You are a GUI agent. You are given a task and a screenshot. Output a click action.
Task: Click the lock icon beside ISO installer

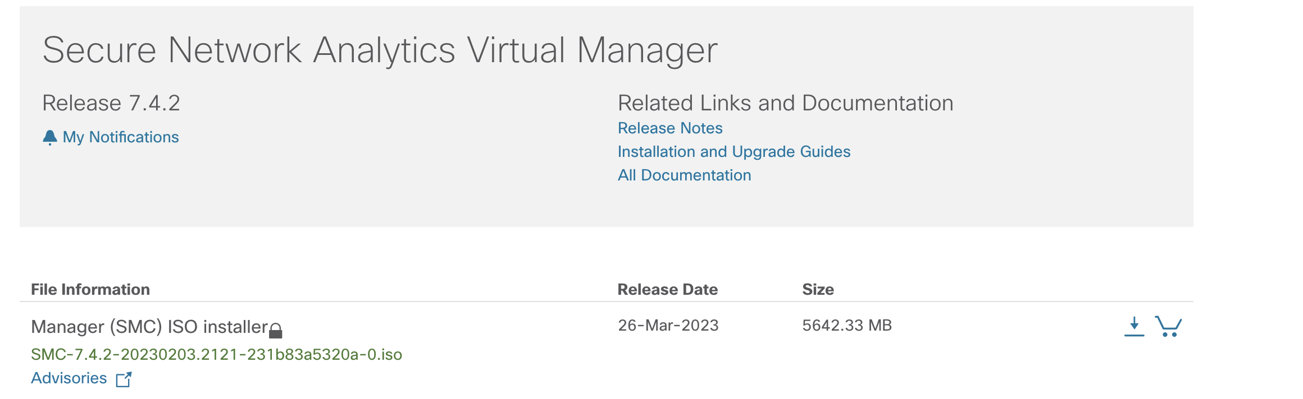point(275,331)
